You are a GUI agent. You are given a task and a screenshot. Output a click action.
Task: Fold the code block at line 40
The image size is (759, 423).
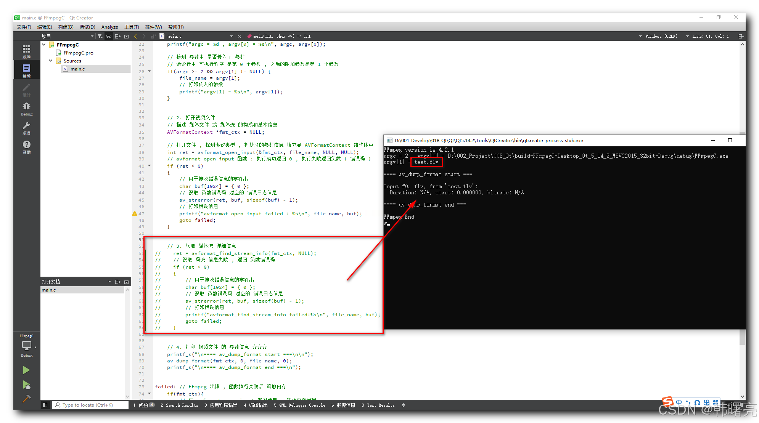(x=149, y=165)
